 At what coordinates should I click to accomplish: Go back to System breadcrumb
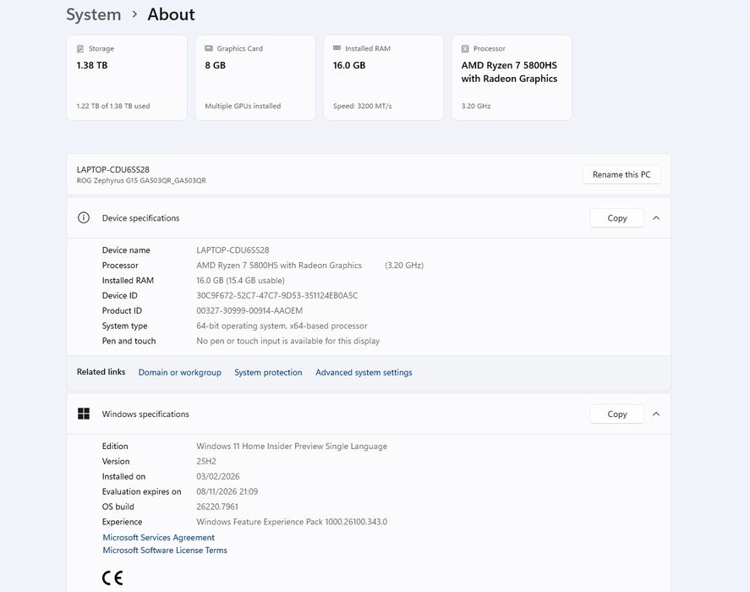click(93, 14)
